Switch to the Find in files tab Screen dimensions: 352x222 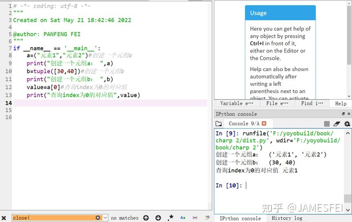click(x=312, y=103)
